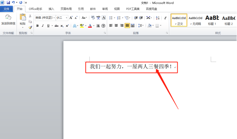The width and height of the screenshot is (237, 139).
Task: Switch to the Office助手 tab
Action: pos(35,9)
